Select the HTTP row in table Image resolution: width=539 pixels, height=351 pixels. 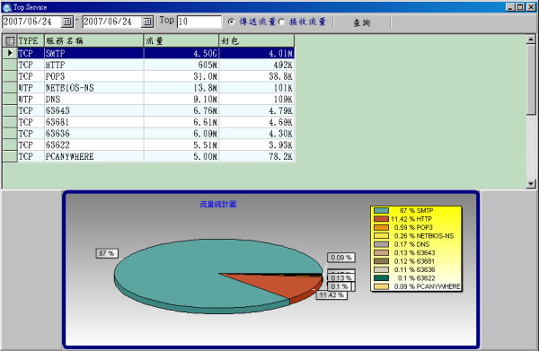(155, 65)
